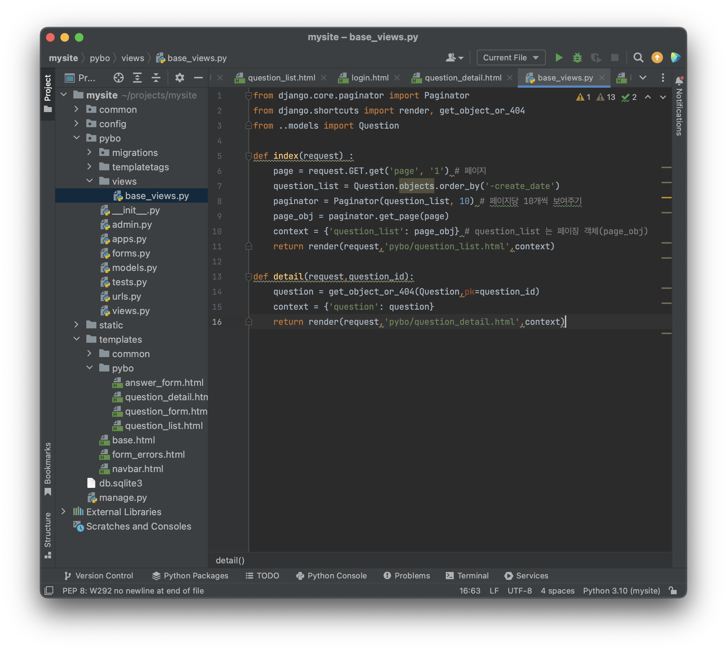The image size is (727, 651).
Task: Expand the migrations folder
Action: [x=89, y=152]
